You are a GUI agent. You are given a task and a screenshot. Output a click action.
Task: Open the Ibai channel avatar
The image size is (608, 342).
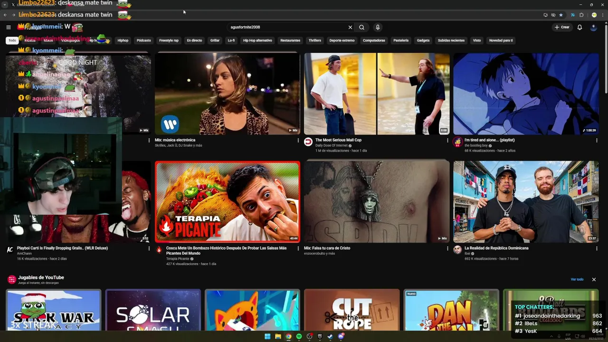(457, 250)
